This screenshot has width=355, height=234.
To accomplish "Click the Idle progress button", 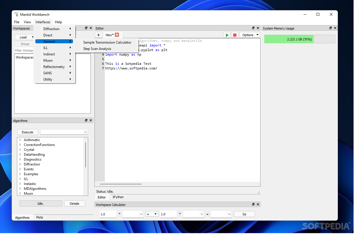I will 41,204.
